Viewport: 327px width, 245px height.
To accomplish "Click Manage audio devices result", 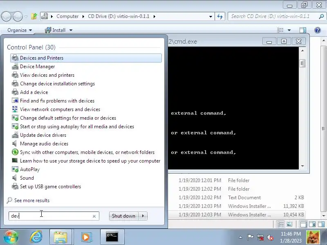I will click(x=44, y=143).
